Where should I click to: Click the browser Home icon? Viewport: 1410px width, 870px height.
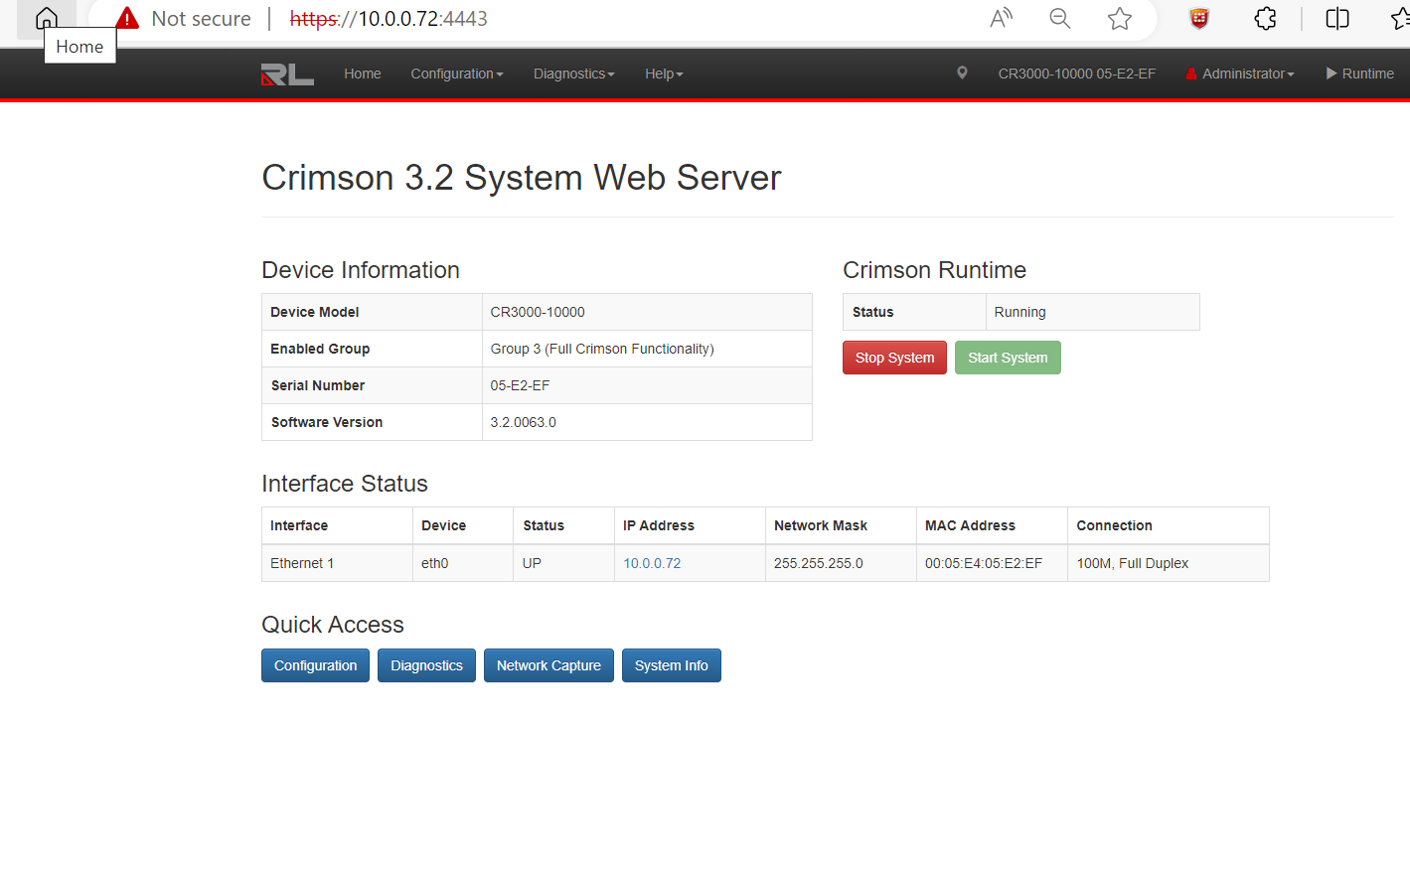(x=47, y=18)
